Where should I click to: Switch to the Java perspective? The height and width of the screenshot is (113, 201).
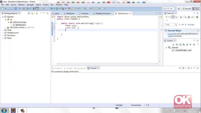[x=196, y=9]
